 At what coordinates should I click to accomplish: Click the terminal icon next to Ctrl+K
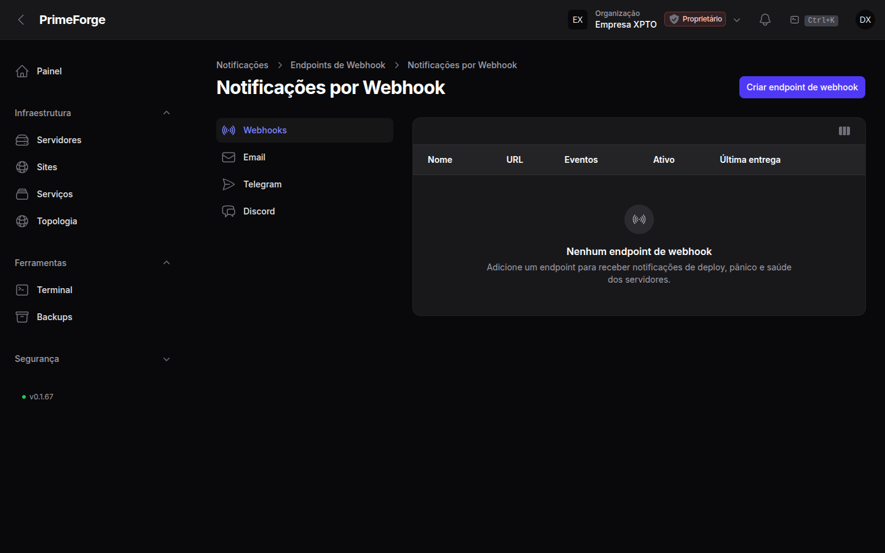(x=795, y=20)
